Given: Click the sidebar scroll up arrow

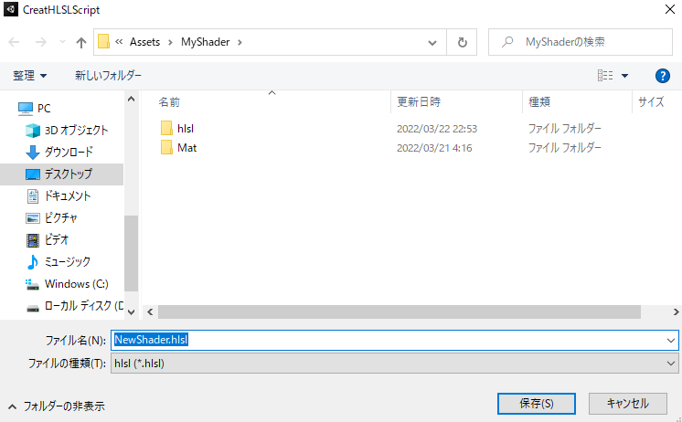Looking at the screenshot, I should pos(131,99).
